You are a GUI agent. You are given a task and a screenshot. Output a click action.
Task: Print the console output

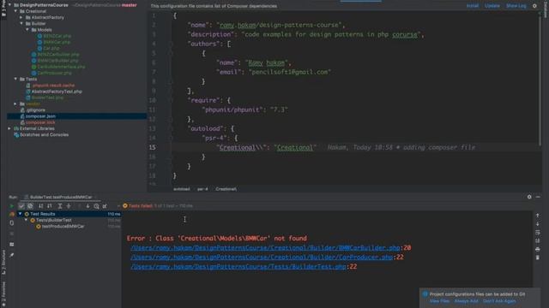538,249
